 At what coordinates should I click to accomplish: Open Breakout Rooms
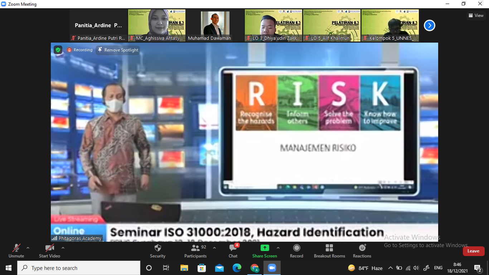click(x=329, y=251)
